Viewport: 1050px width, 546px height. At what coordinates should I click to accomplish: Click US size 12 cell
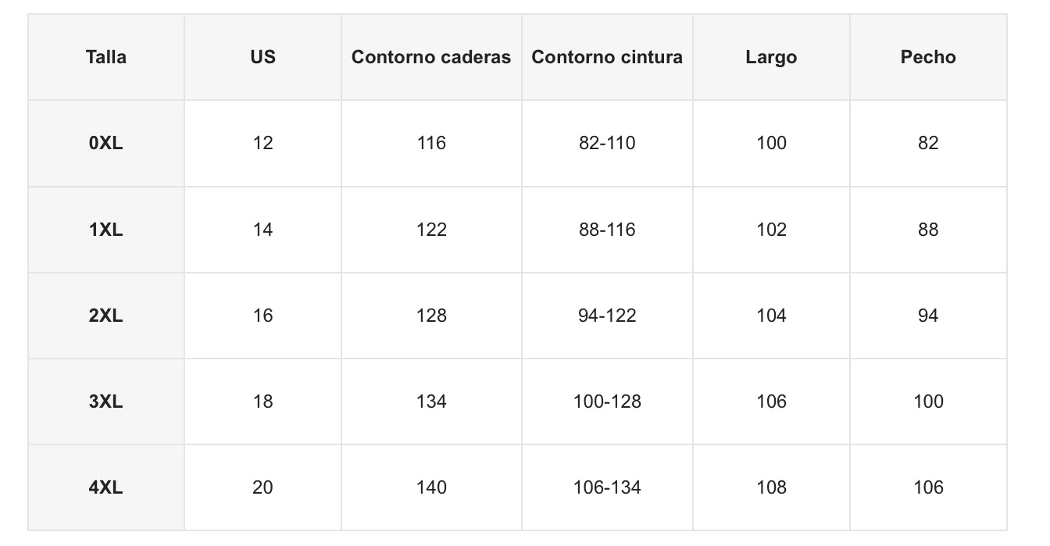pyautogui.click(x=263, y=144)
